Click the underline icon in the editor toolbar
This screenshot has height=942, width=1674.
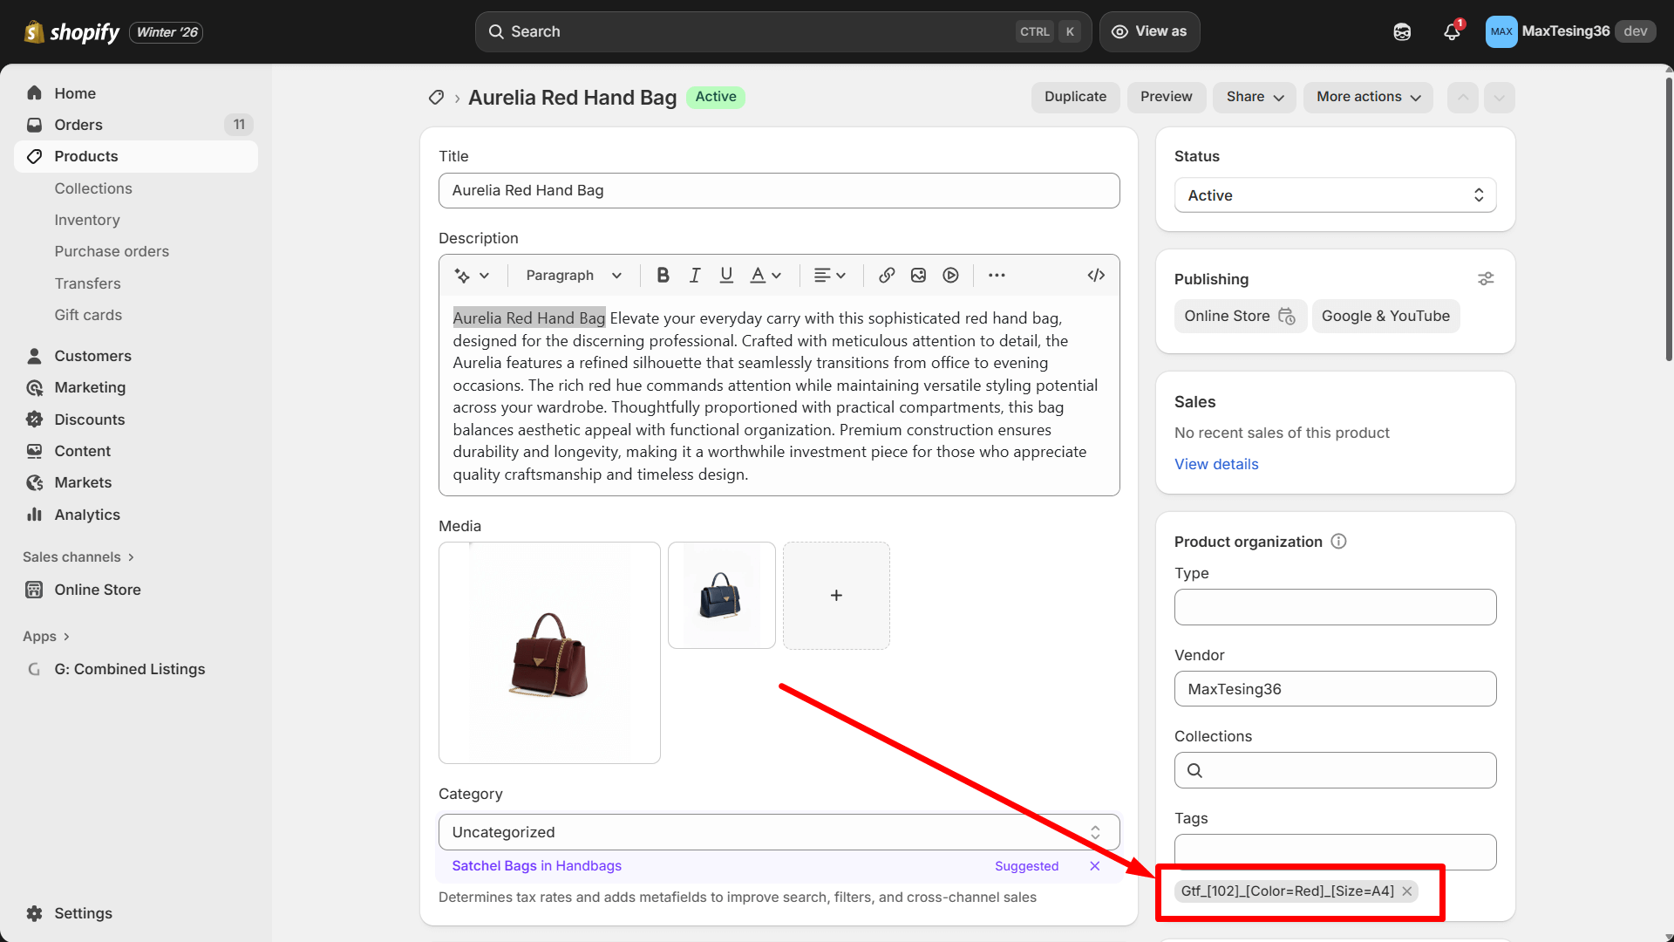[726, 275]
